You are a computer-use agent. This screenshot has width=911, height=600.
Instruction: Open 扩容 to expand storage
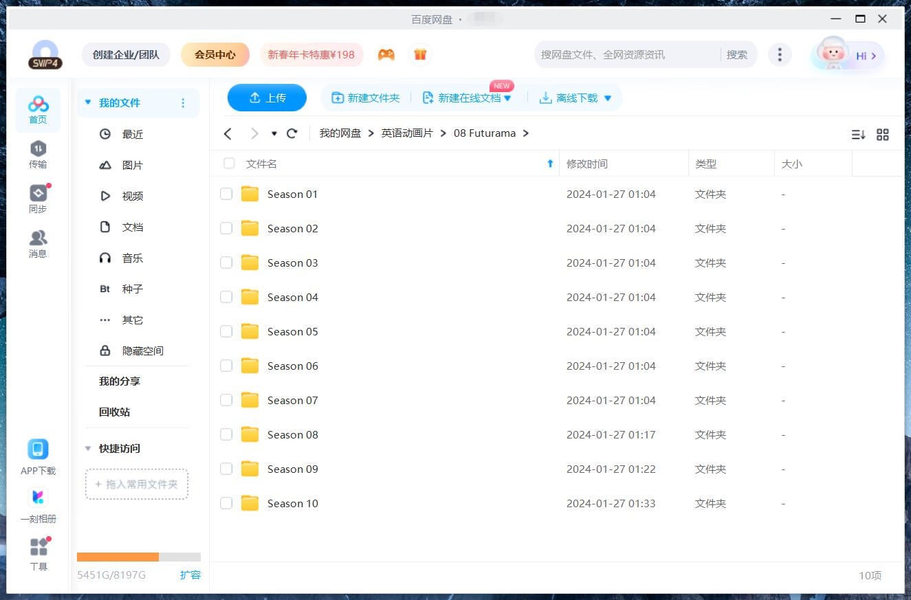(x=190, y=575)
